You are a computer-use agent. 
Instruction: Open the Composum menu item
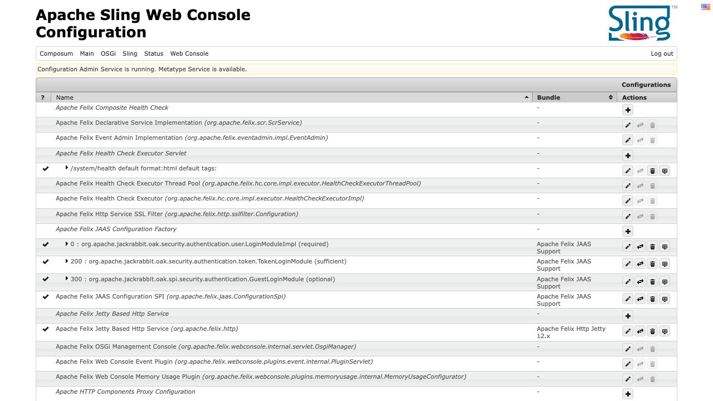pyautogui.click(x=56, y=53)
